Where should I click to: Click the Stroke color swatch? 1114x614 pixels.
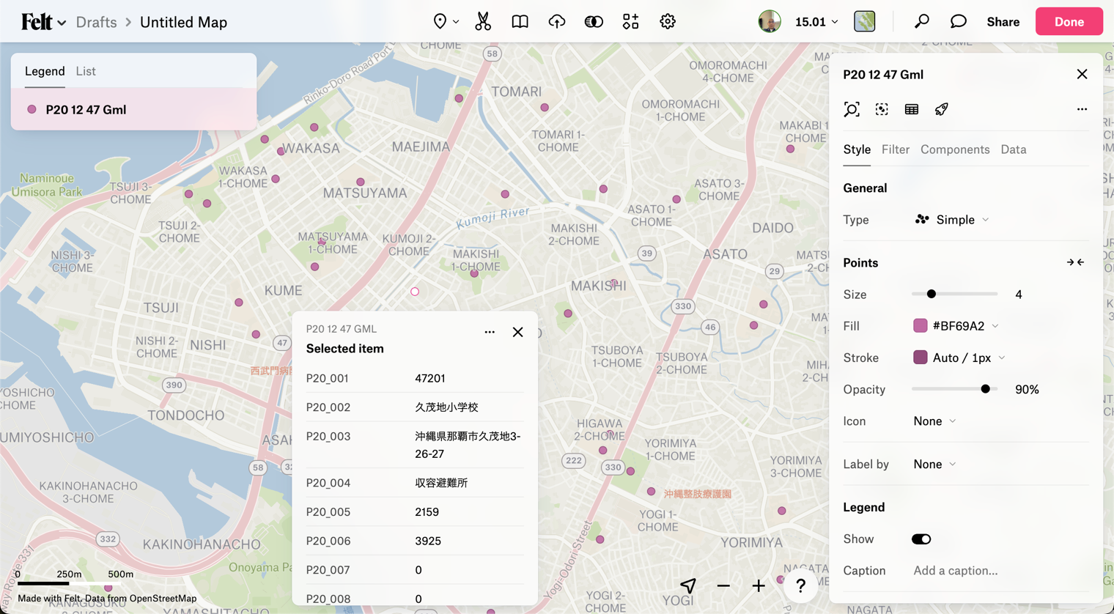click(x=920, y=358)
